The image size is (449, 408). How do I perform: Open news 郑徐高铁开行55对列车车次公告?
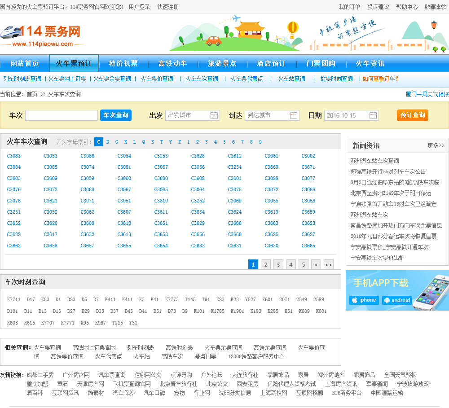(388, 171)
